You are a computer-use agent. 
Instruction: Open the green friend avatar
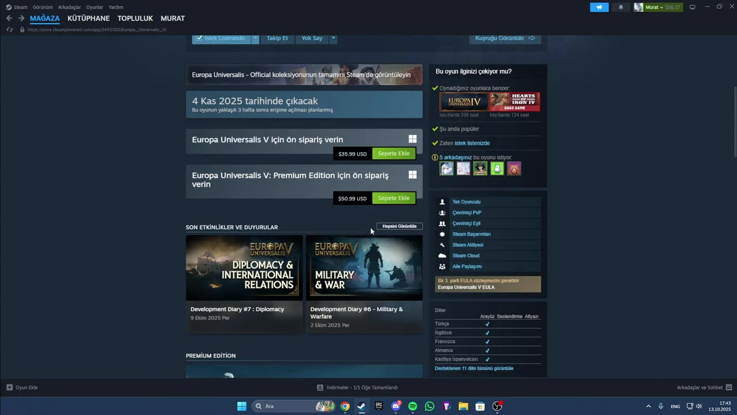coord(497,168)
